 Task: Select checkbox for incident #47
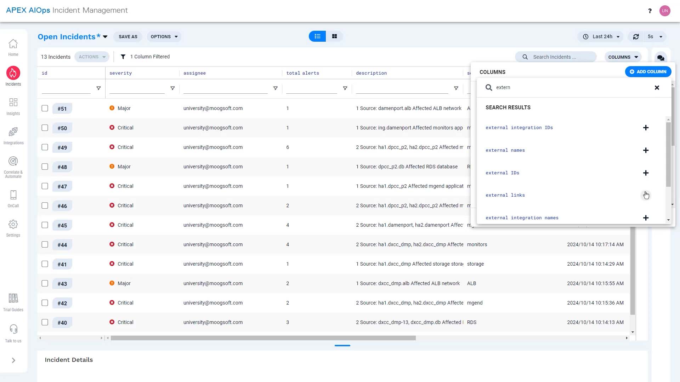point(45,186)
